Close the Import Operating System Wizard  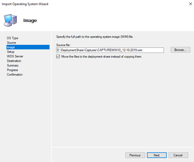pos(190,4)
